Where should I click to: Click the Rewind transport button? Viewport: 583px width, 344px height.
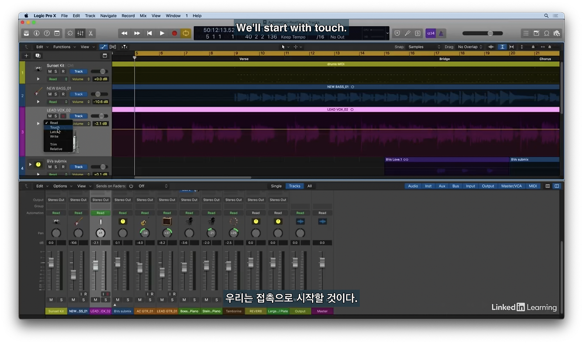point(124,33)
